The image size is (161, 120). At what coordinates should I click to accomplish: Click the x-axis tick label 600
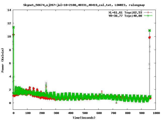coord(99,113)
